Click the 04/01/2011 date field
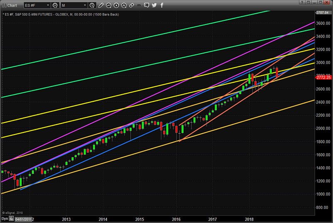333x223 pixels. pos(24,218)
